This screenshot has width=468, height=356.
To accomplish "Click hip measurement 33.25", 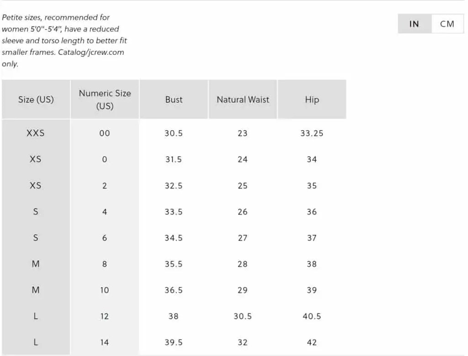I will tap(312, 133).
